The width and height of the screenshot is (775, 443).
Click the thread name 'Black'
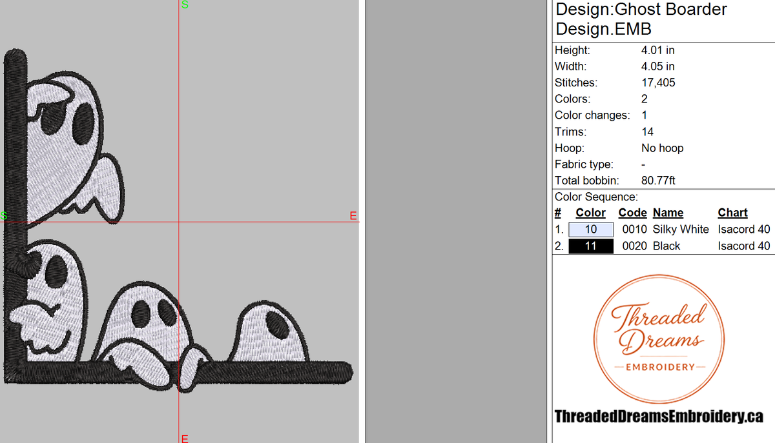tap(666, 246)
